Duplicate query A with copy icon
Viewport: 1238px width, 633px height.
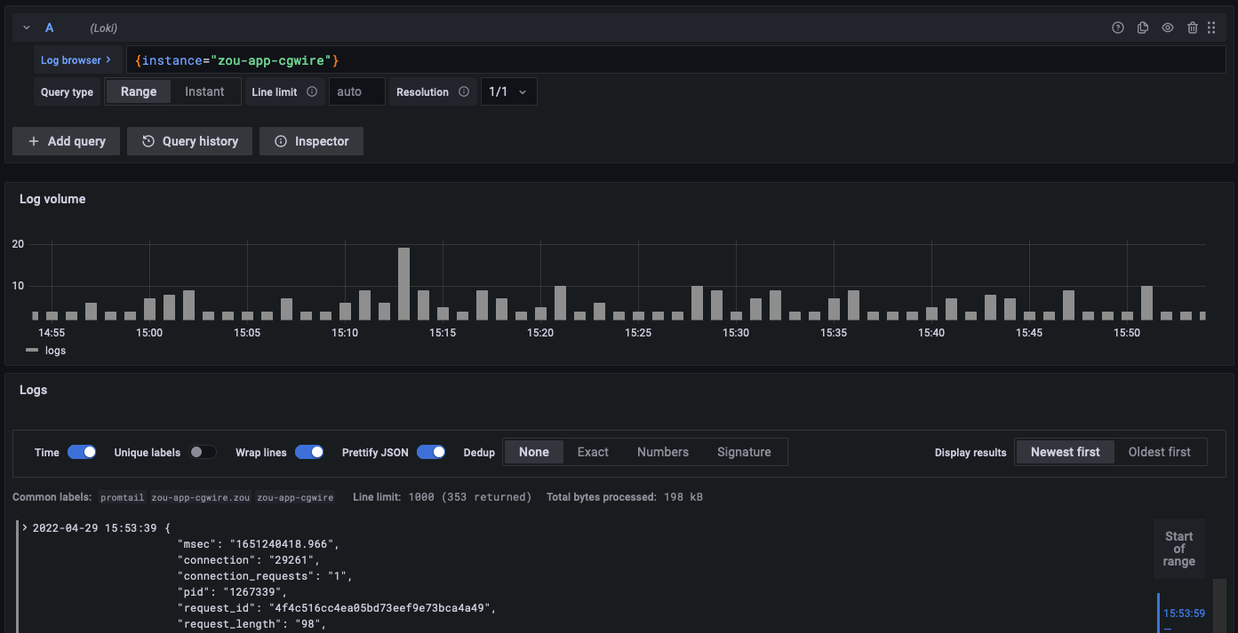(1143, 28)
